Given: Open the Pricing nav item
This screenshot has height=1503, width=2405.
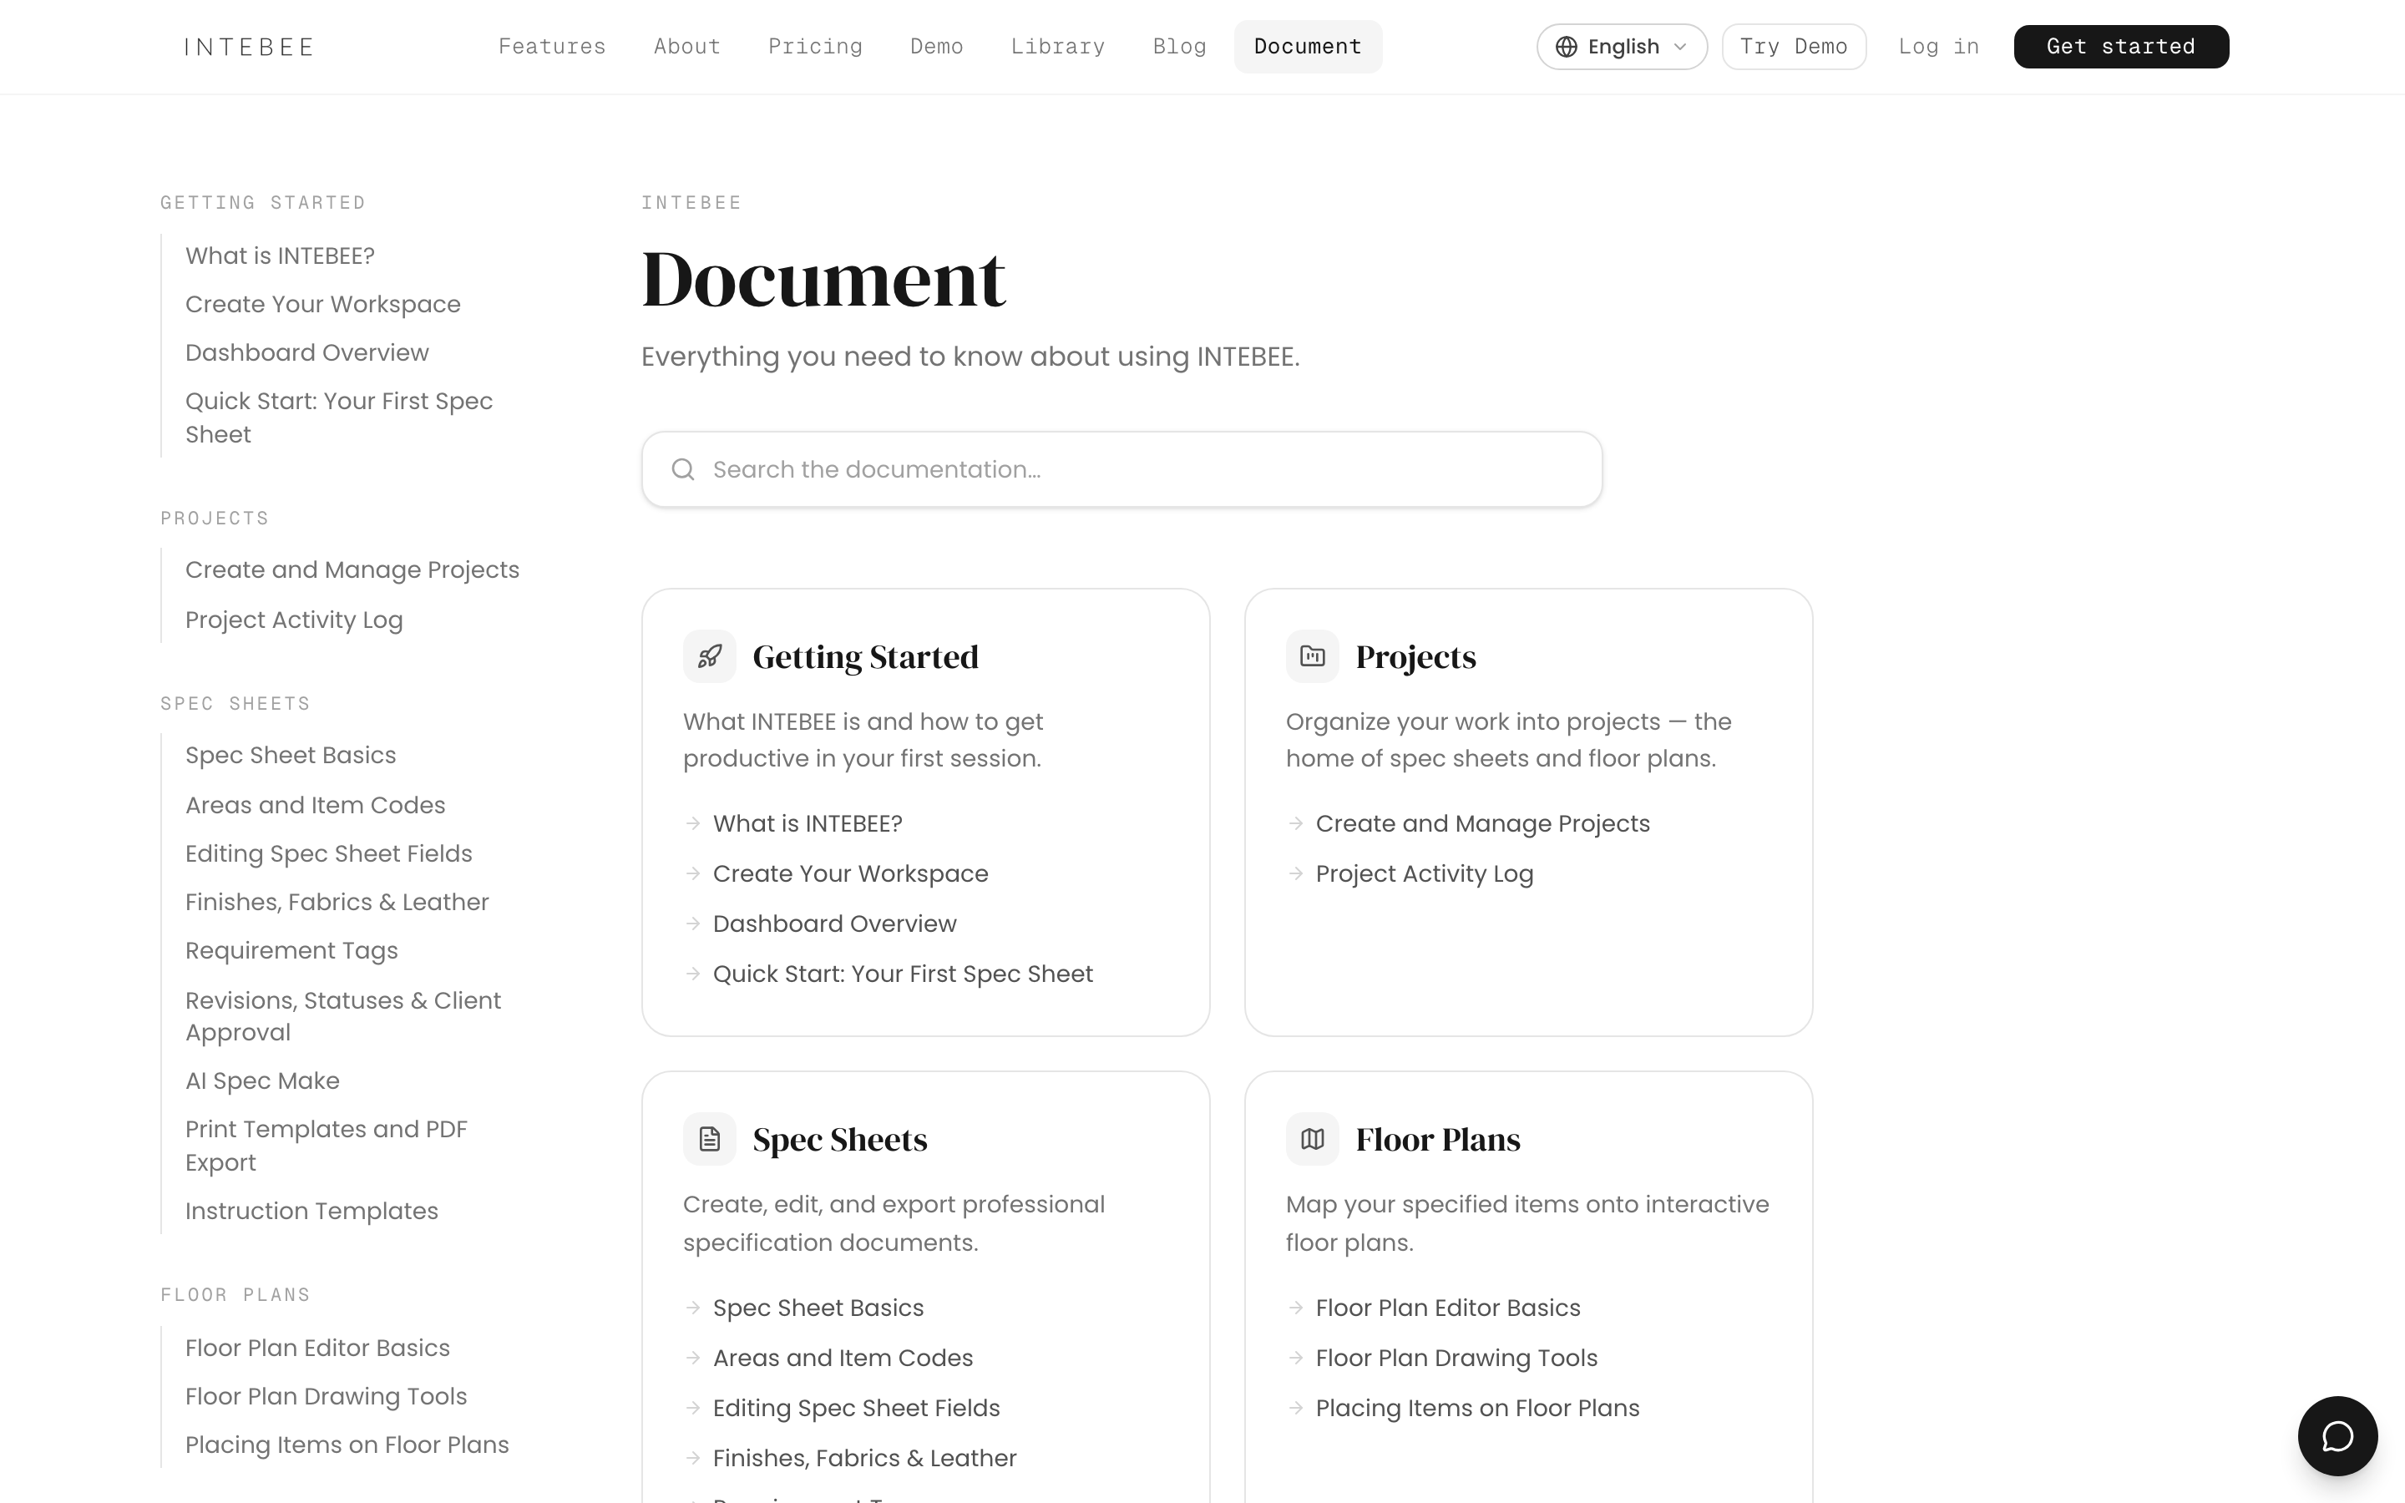Looking at the screenshot, I should click(815, 47).
